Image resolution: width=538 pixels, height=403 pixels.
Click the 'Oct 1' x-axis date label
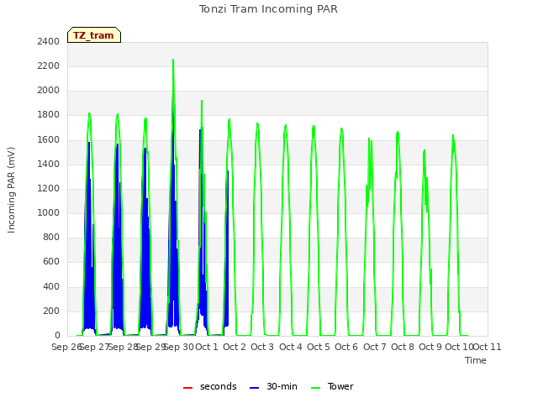pyautogui.click(x=207, y=347)
